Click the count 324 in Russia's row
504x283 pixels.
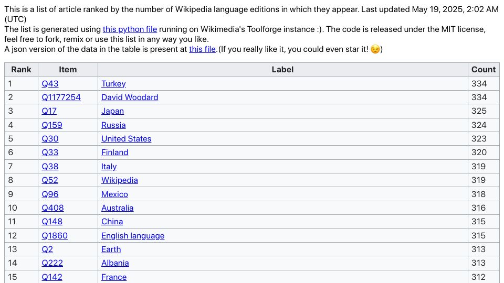coord(479,125)
